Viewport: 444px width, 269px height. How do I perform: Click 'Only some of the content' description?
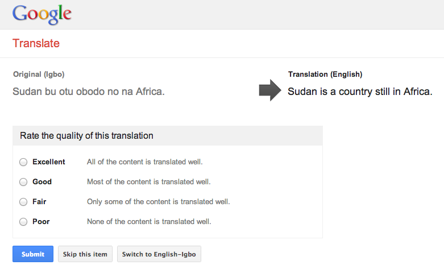[158, 202]
